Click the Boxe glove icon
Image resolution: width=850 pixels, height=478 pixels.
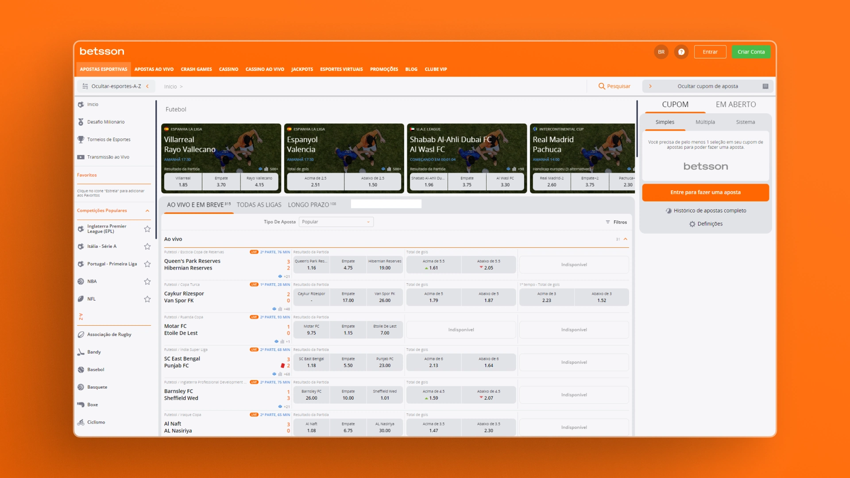pos(81,405)
